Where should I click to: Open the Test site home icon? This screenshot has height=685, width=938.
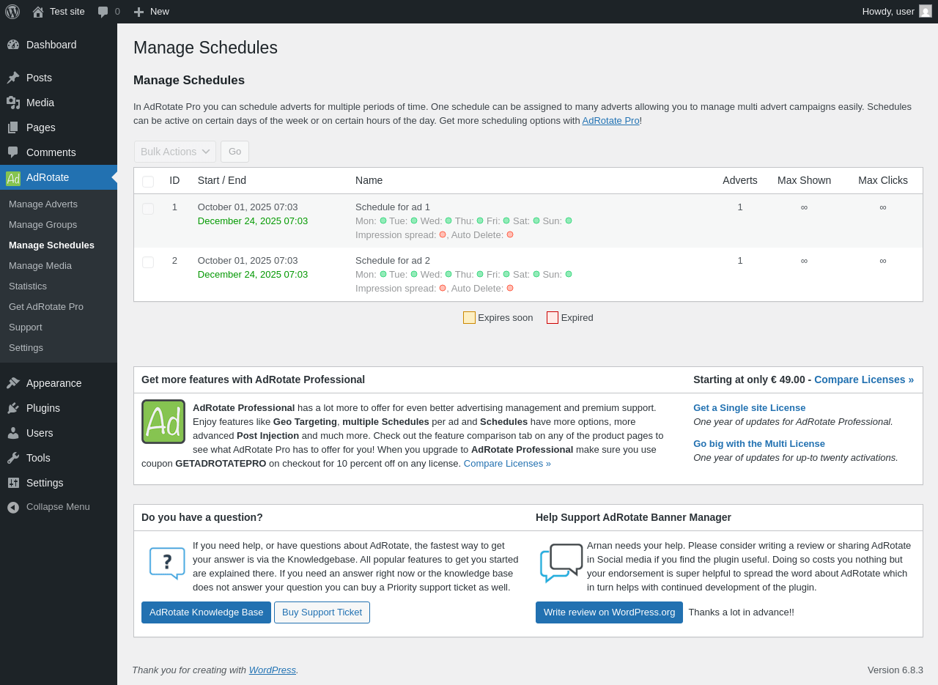pyautogui.click(x=38, y=12)
